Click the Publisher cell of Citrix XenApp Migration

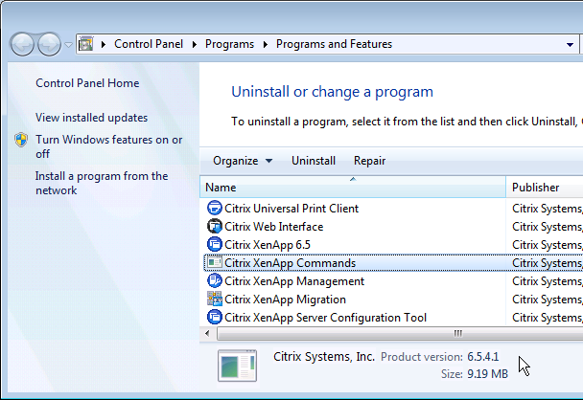pyautogui.click(x=547, y=300)
